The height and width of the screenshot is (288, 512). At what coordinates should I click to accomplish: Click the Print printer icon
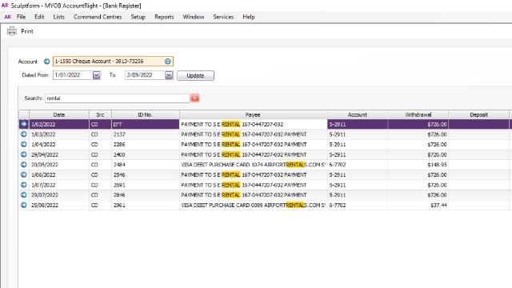tap(12, 31)
